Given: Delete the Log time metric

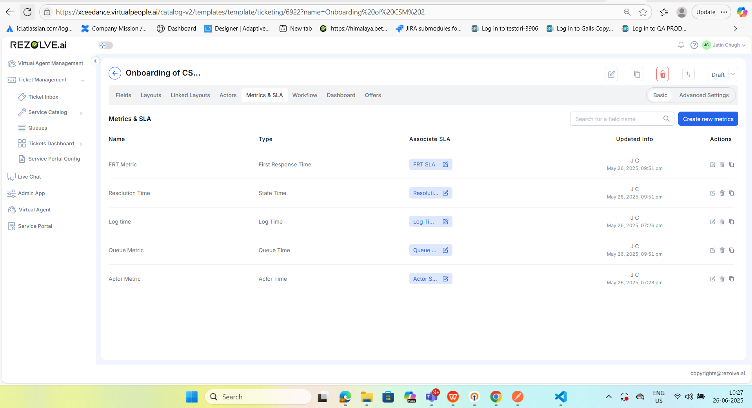Looking at the screenshot, I should (x=722, y=222).
